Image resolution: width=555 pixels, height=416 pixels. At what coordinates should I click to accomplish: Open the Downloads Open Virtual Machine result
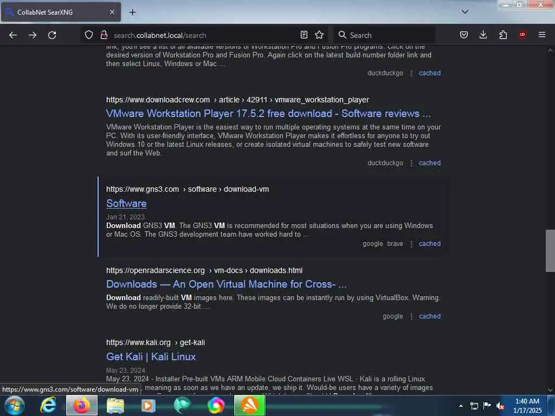coord(226,284)
